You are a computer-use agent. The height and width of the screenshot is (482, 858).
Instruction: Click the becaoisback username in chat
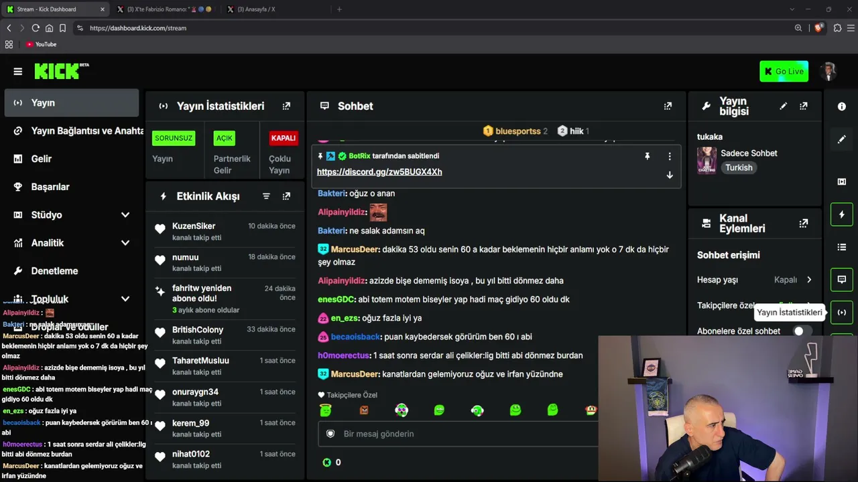[355, 337]
